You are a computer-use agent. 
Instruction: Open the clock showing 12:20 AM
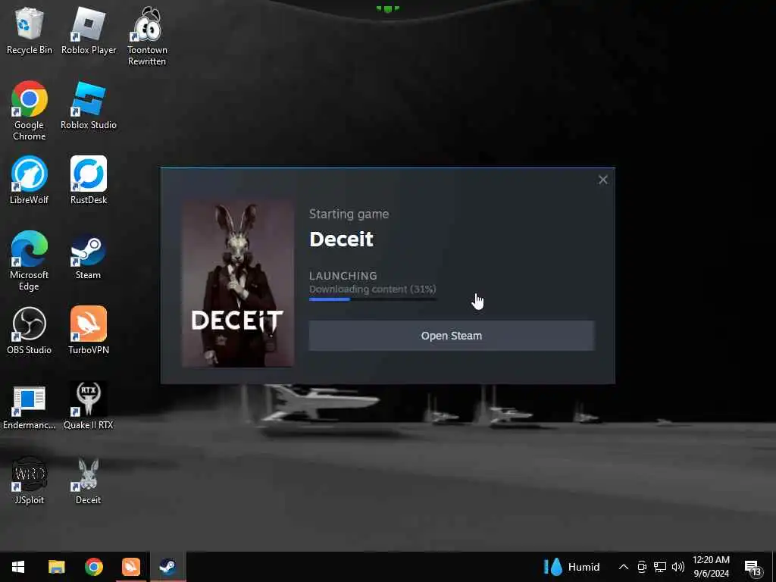pyautogui.click(x=711, y=567)
